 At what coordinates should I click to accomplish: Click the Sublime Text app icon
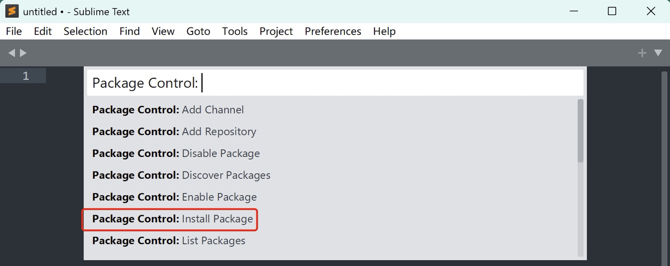[x=12, y=11]
